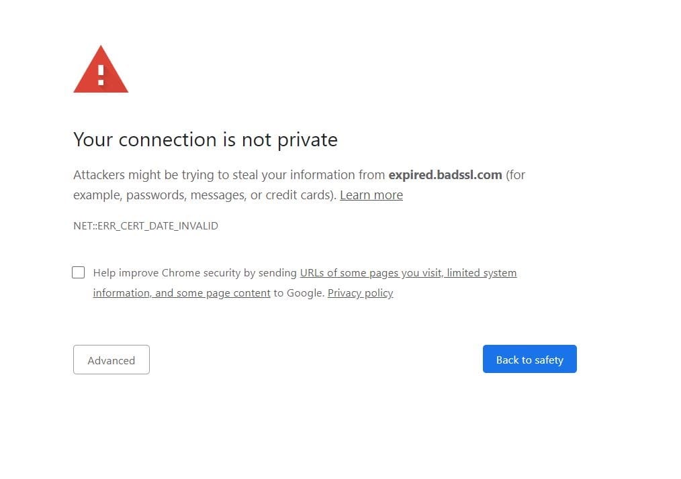Image resolution: width=681 pixels, height=479 pixels.
Task: Select the word 'Advanced' inside the outlined button
Action: click(x=111, y=360)
